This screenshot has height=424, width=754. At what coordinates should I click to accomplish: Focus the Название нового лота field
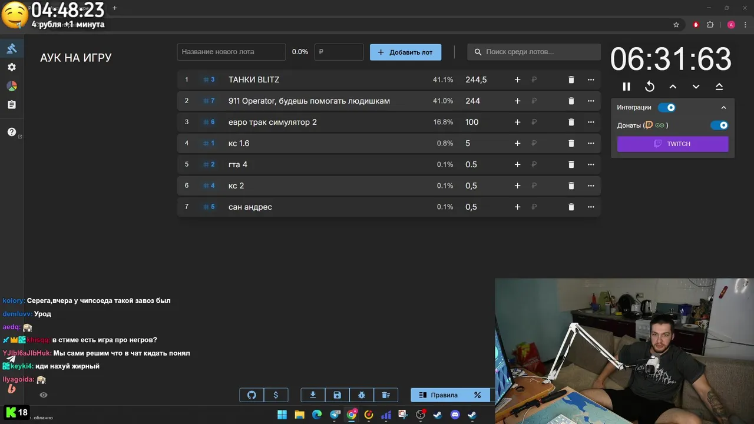(x=231, y=52)
